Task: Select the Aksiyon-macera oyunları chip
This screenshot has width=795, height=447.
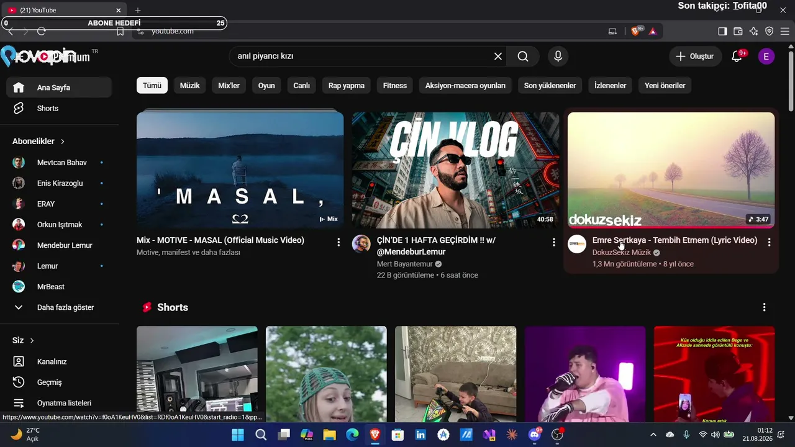Action: (x=465, y=86)
